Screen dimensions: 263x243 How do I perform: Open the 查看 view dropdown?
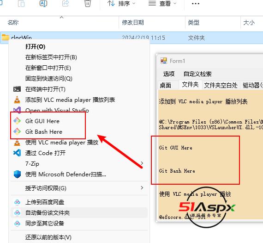(x=162, y=3)
